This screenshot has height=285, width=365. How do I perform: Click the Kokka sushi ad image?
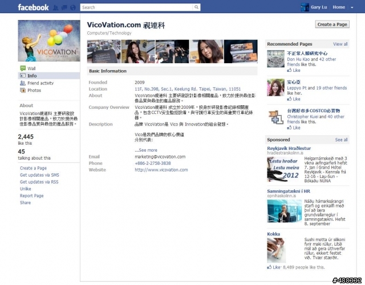pos(276,250)
